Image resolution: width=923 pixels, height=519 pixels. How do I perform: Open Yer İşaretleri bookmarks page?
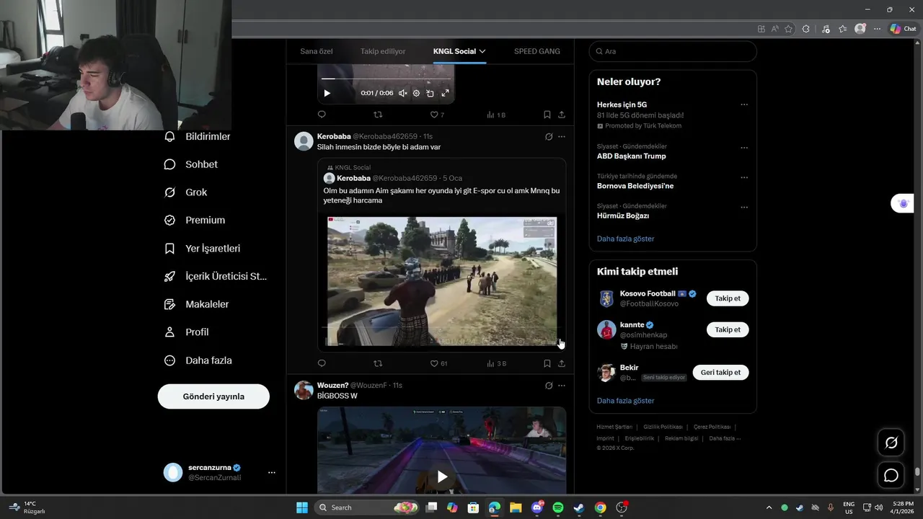[203, 248]
